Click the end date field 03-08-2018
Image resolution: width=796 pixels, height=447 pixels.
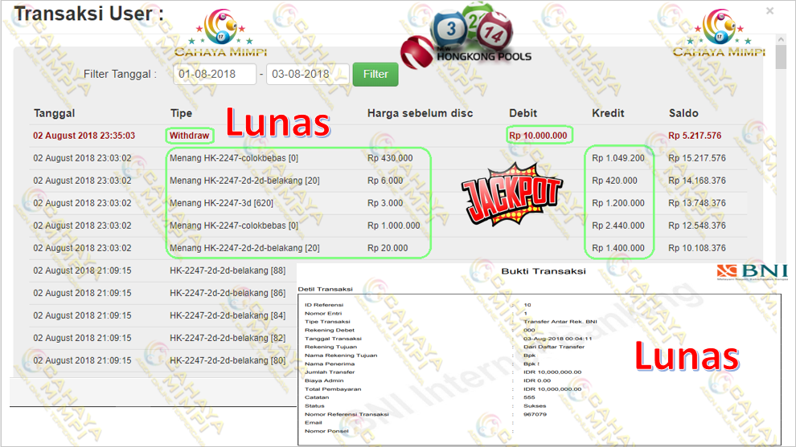pyautogui.click(x=307, y=74)
